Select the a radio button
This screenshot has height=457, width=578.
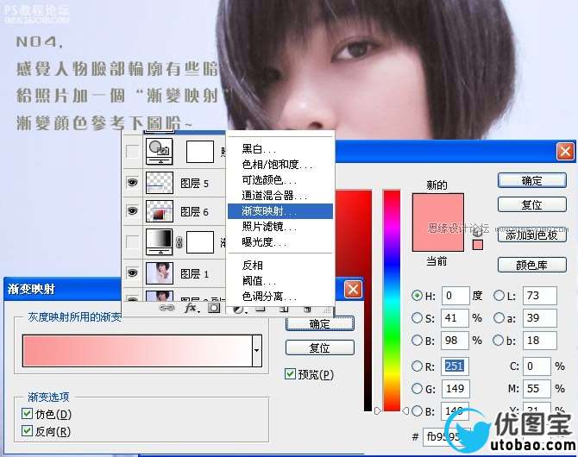pyautogui.click(x=499, y=317)
